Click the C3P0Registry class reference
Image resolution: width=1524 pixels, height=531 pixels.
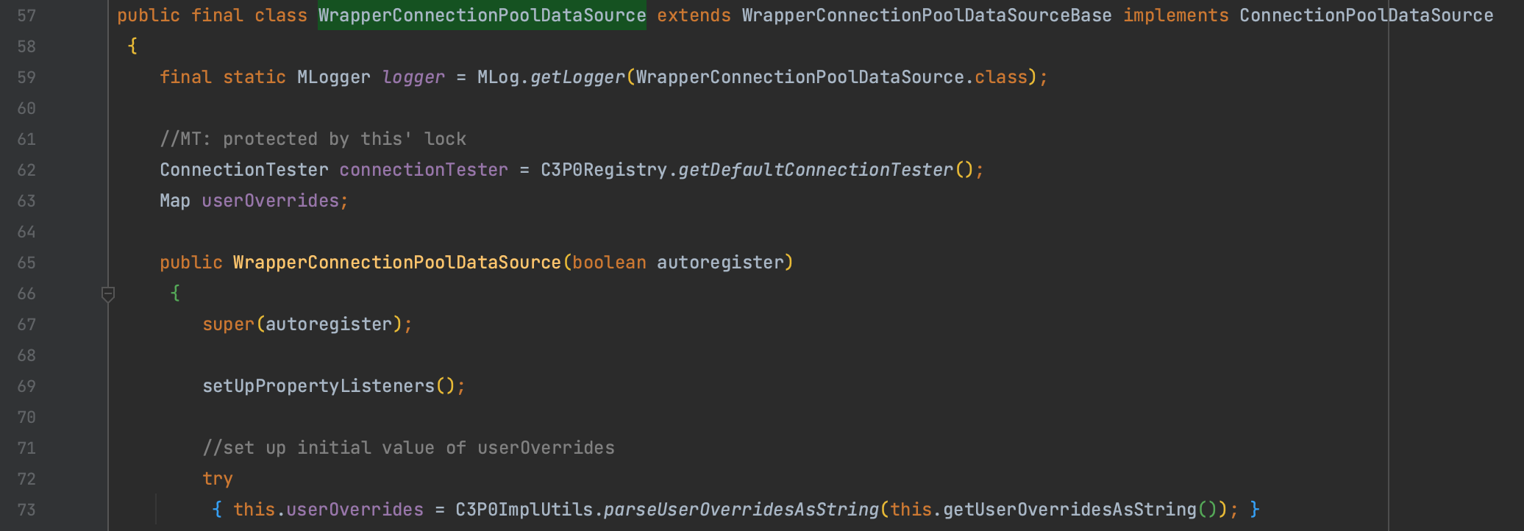click(x=604, y=170)
